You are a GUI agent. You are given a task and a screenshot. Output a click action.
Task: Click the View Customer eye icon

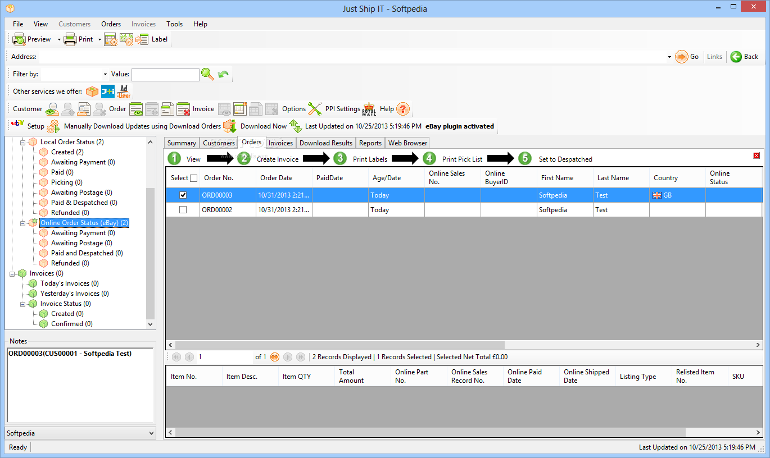tap(52, 109)
